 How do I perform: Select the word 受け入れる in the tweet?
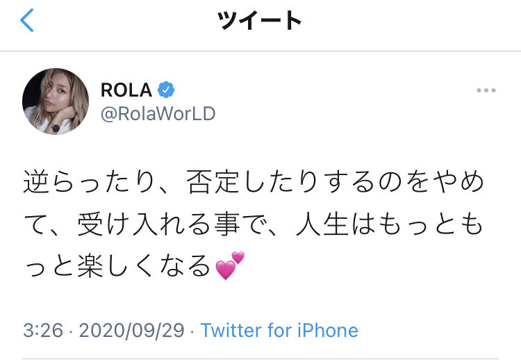(144, 224)
